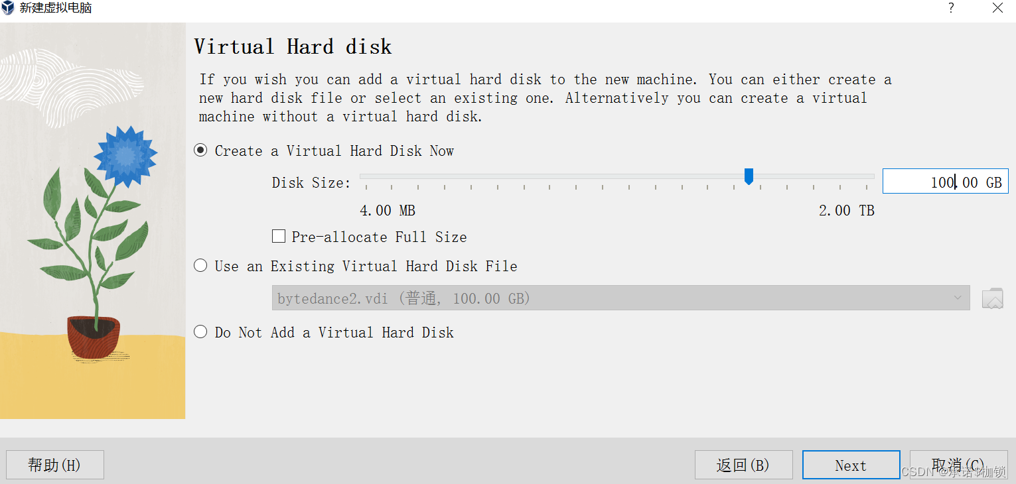Click the Next button
The width and height of the screenshot is (1016, 484).
click(851, 464)
